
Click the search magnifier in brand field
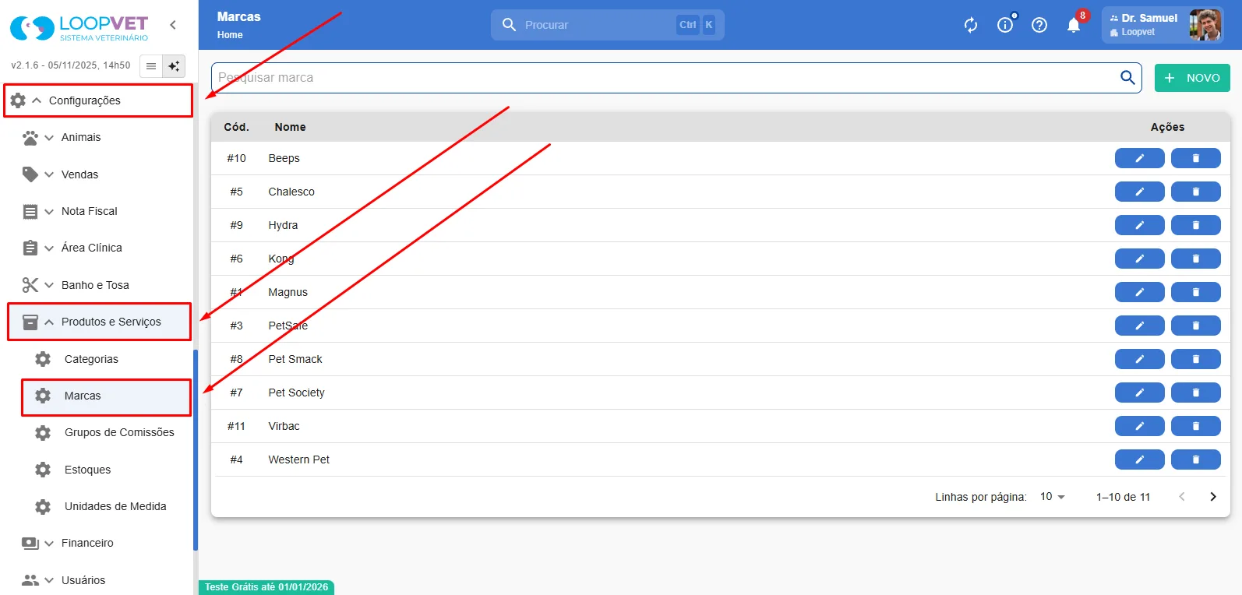click(x=1127, y=77)
